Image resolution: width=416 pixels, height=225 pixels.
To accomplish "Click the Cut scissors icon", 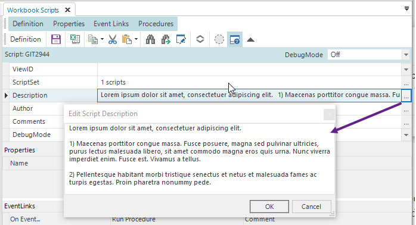I will tap(113, 39).
